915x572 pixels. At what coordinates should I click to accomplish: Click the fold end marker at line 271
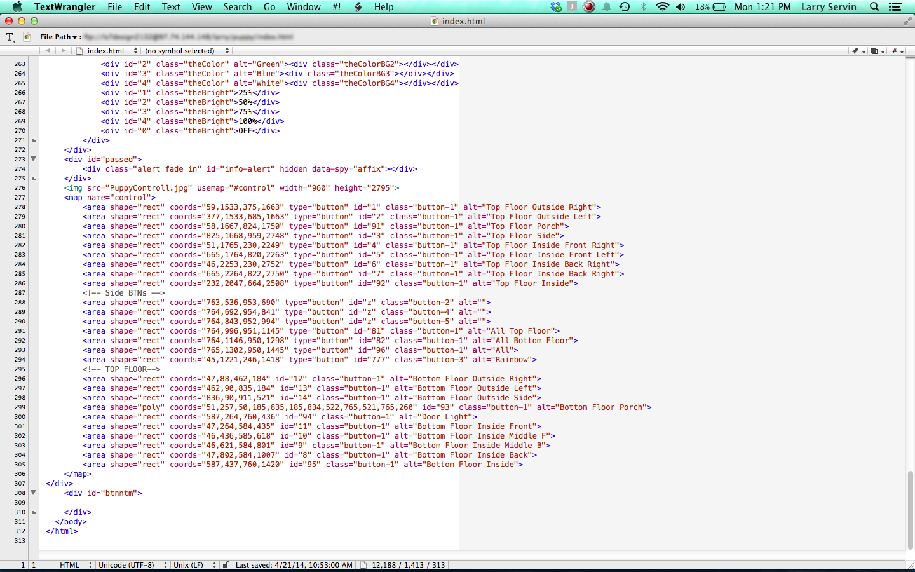click(x=34, y=140)
